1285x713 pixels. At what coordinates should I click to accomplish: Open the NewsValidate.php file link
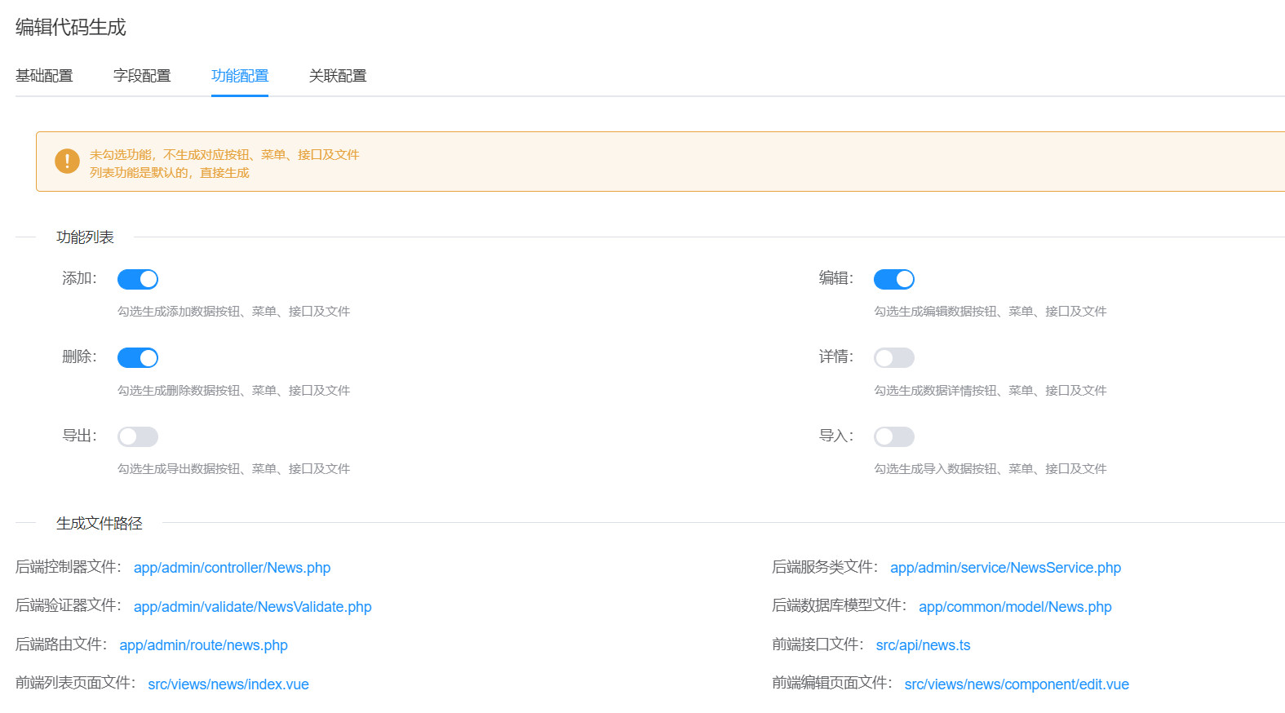coord(252,607)
